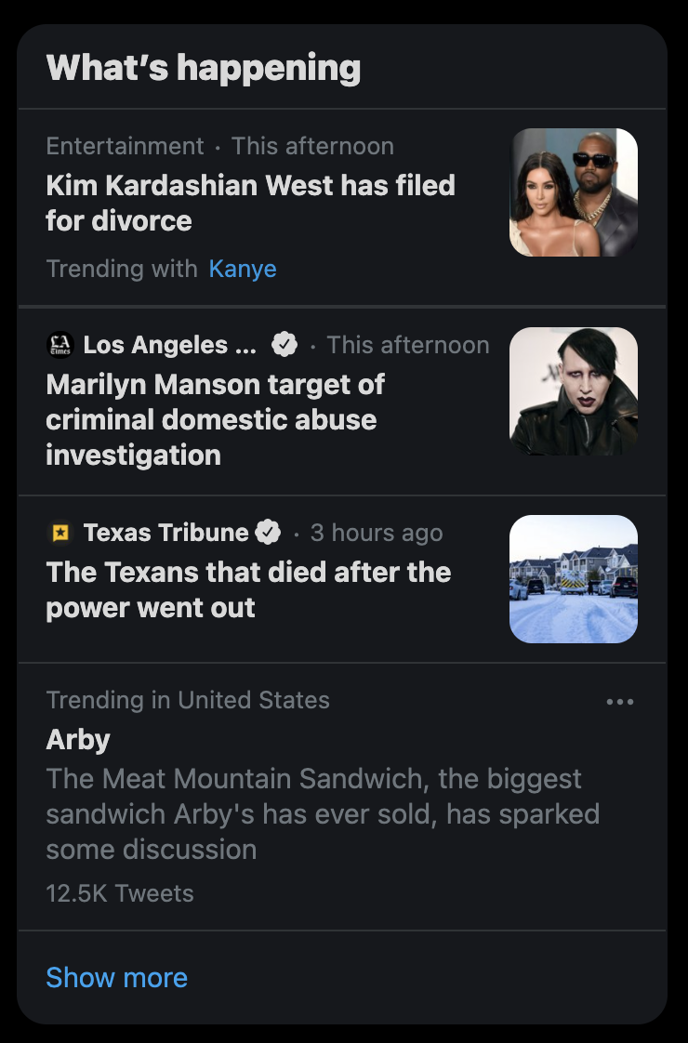The image size is (688, 1043).
Task: Click the LA Times profile logo icon
Action: (x=60, y=345)
